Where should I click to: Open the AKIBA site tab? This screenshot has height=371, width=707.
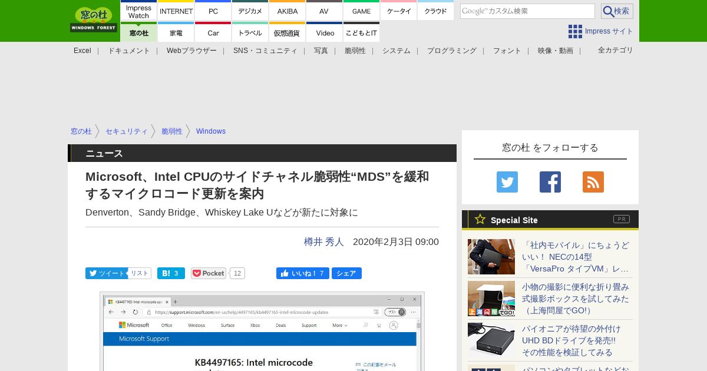pyautogui.click(x=287, y=11)
